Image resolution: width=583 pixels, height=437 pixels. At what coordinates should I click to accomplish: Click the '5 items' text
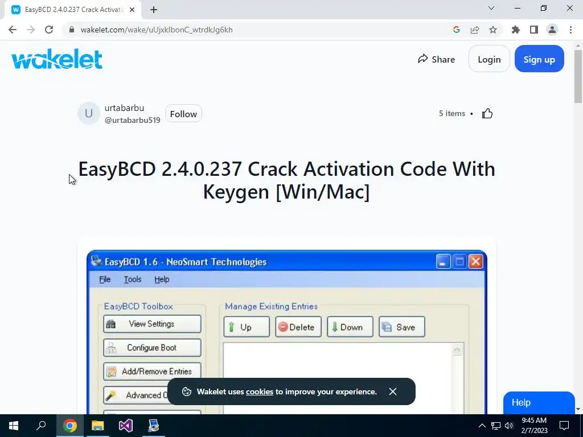pyautogui.click(x=451, y=113)
